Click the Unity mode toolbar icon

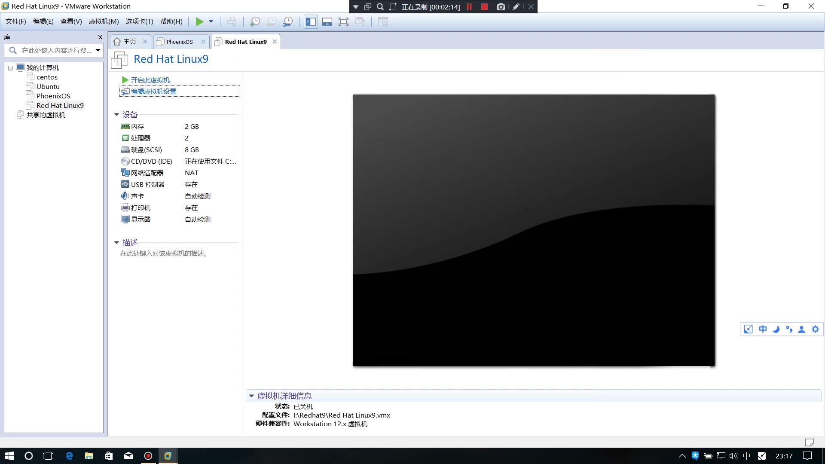pos(360,21)
